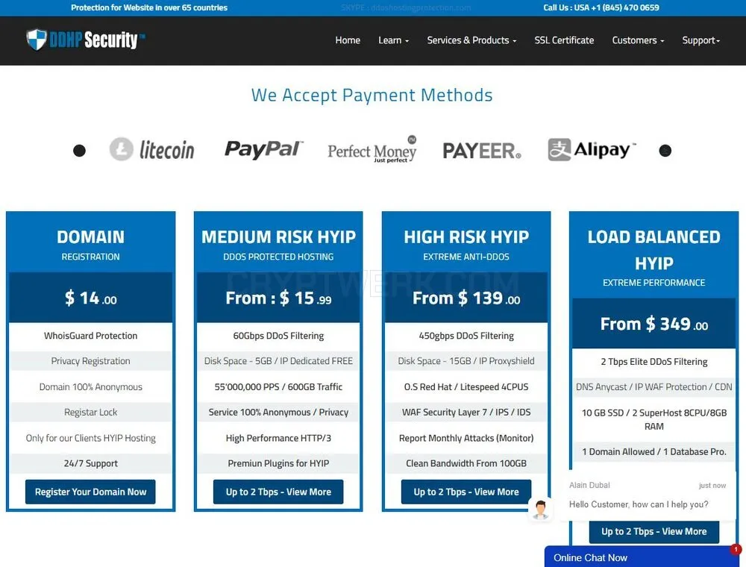Image resolution: width=746 pixels, height=567 pixels.
Task: Click the $ 14.00 domain price
Action: (x=90, y=298)
